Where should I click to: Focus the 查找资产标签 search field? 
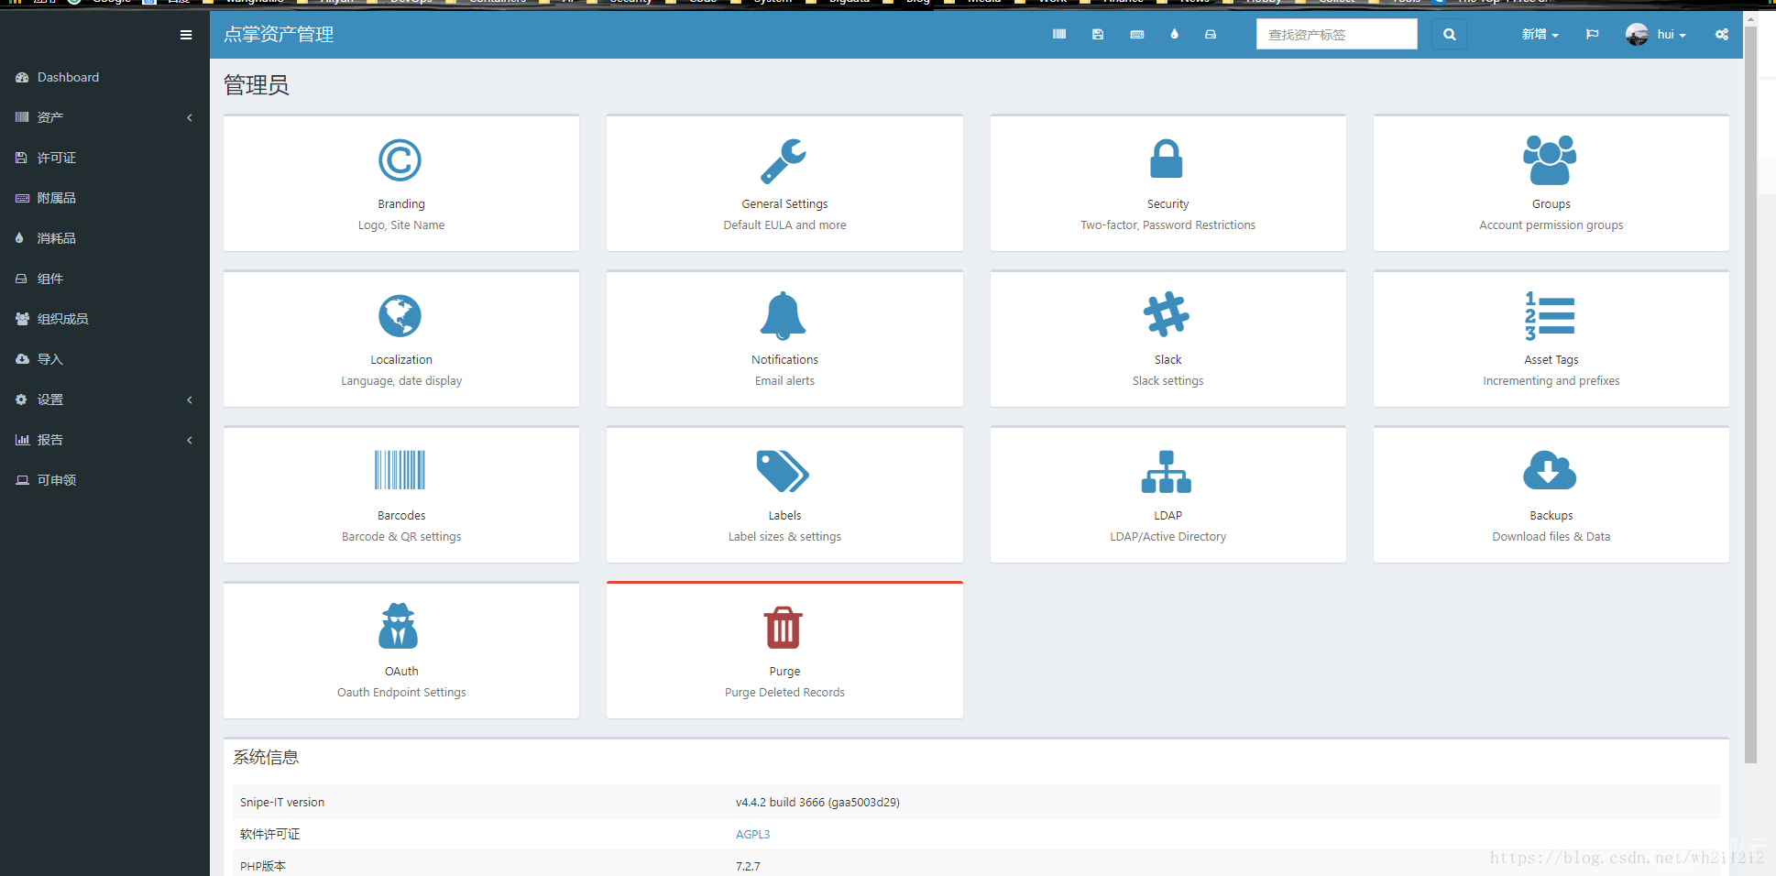[1335, 35]
